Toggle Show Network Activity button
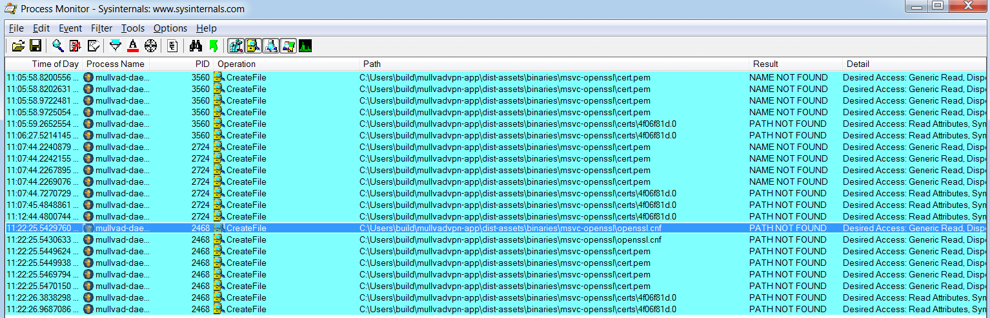990x318 pixels. 271,46
